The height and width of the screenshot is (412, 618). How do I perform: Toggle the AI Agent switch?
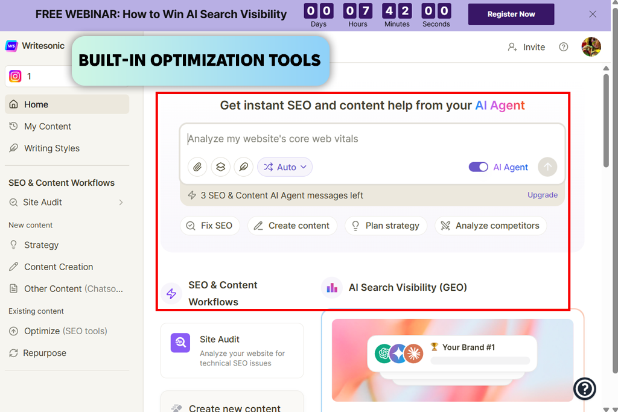(x=478, y=167)
